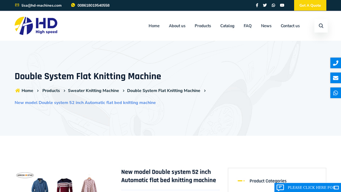Viewport: 341px width, 192px height.
Task: Click the floating email envelope button
Action: (x=335, y=78)
